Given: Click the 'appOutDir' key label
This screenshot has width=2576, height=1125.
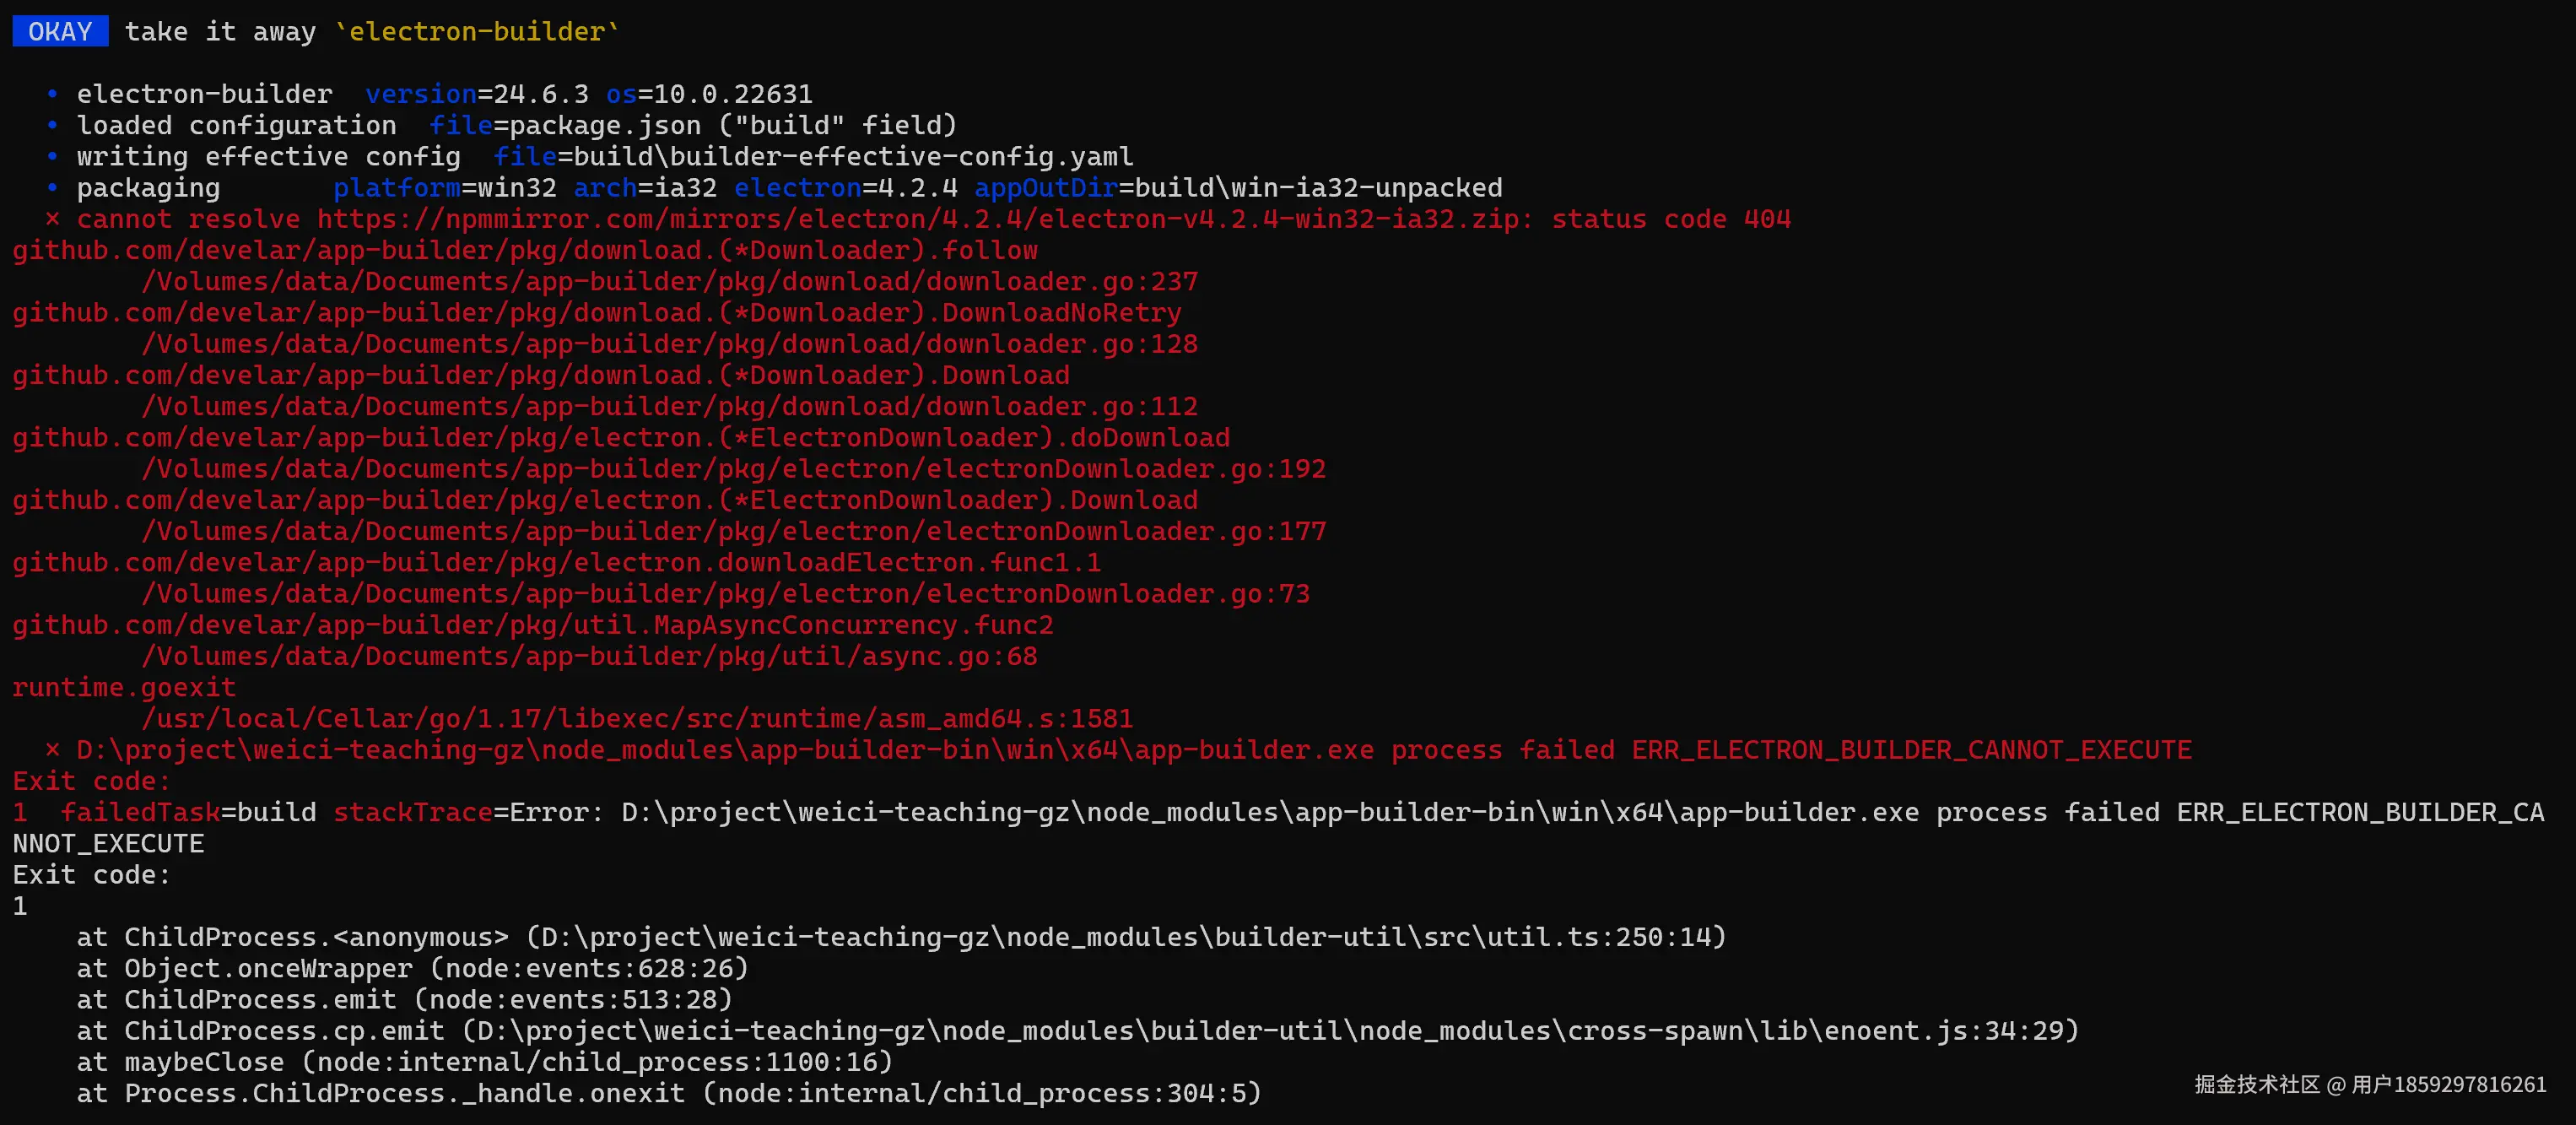Looking at the screenshot, I should click(x=1045, y=188).
